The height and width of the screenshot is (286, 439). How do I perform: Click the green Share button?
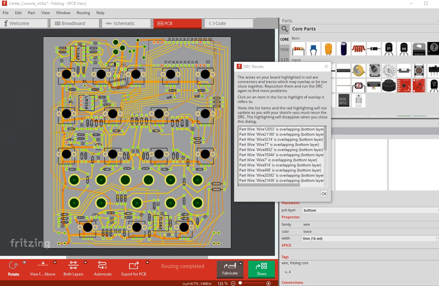(261, 269)
